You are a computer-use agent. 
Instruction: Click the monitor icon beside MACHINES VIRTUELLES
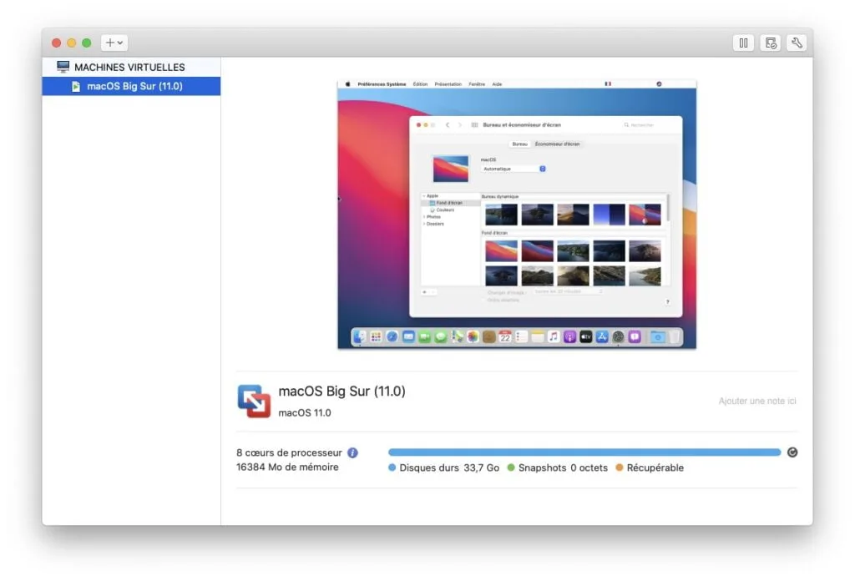click(63, 66)
